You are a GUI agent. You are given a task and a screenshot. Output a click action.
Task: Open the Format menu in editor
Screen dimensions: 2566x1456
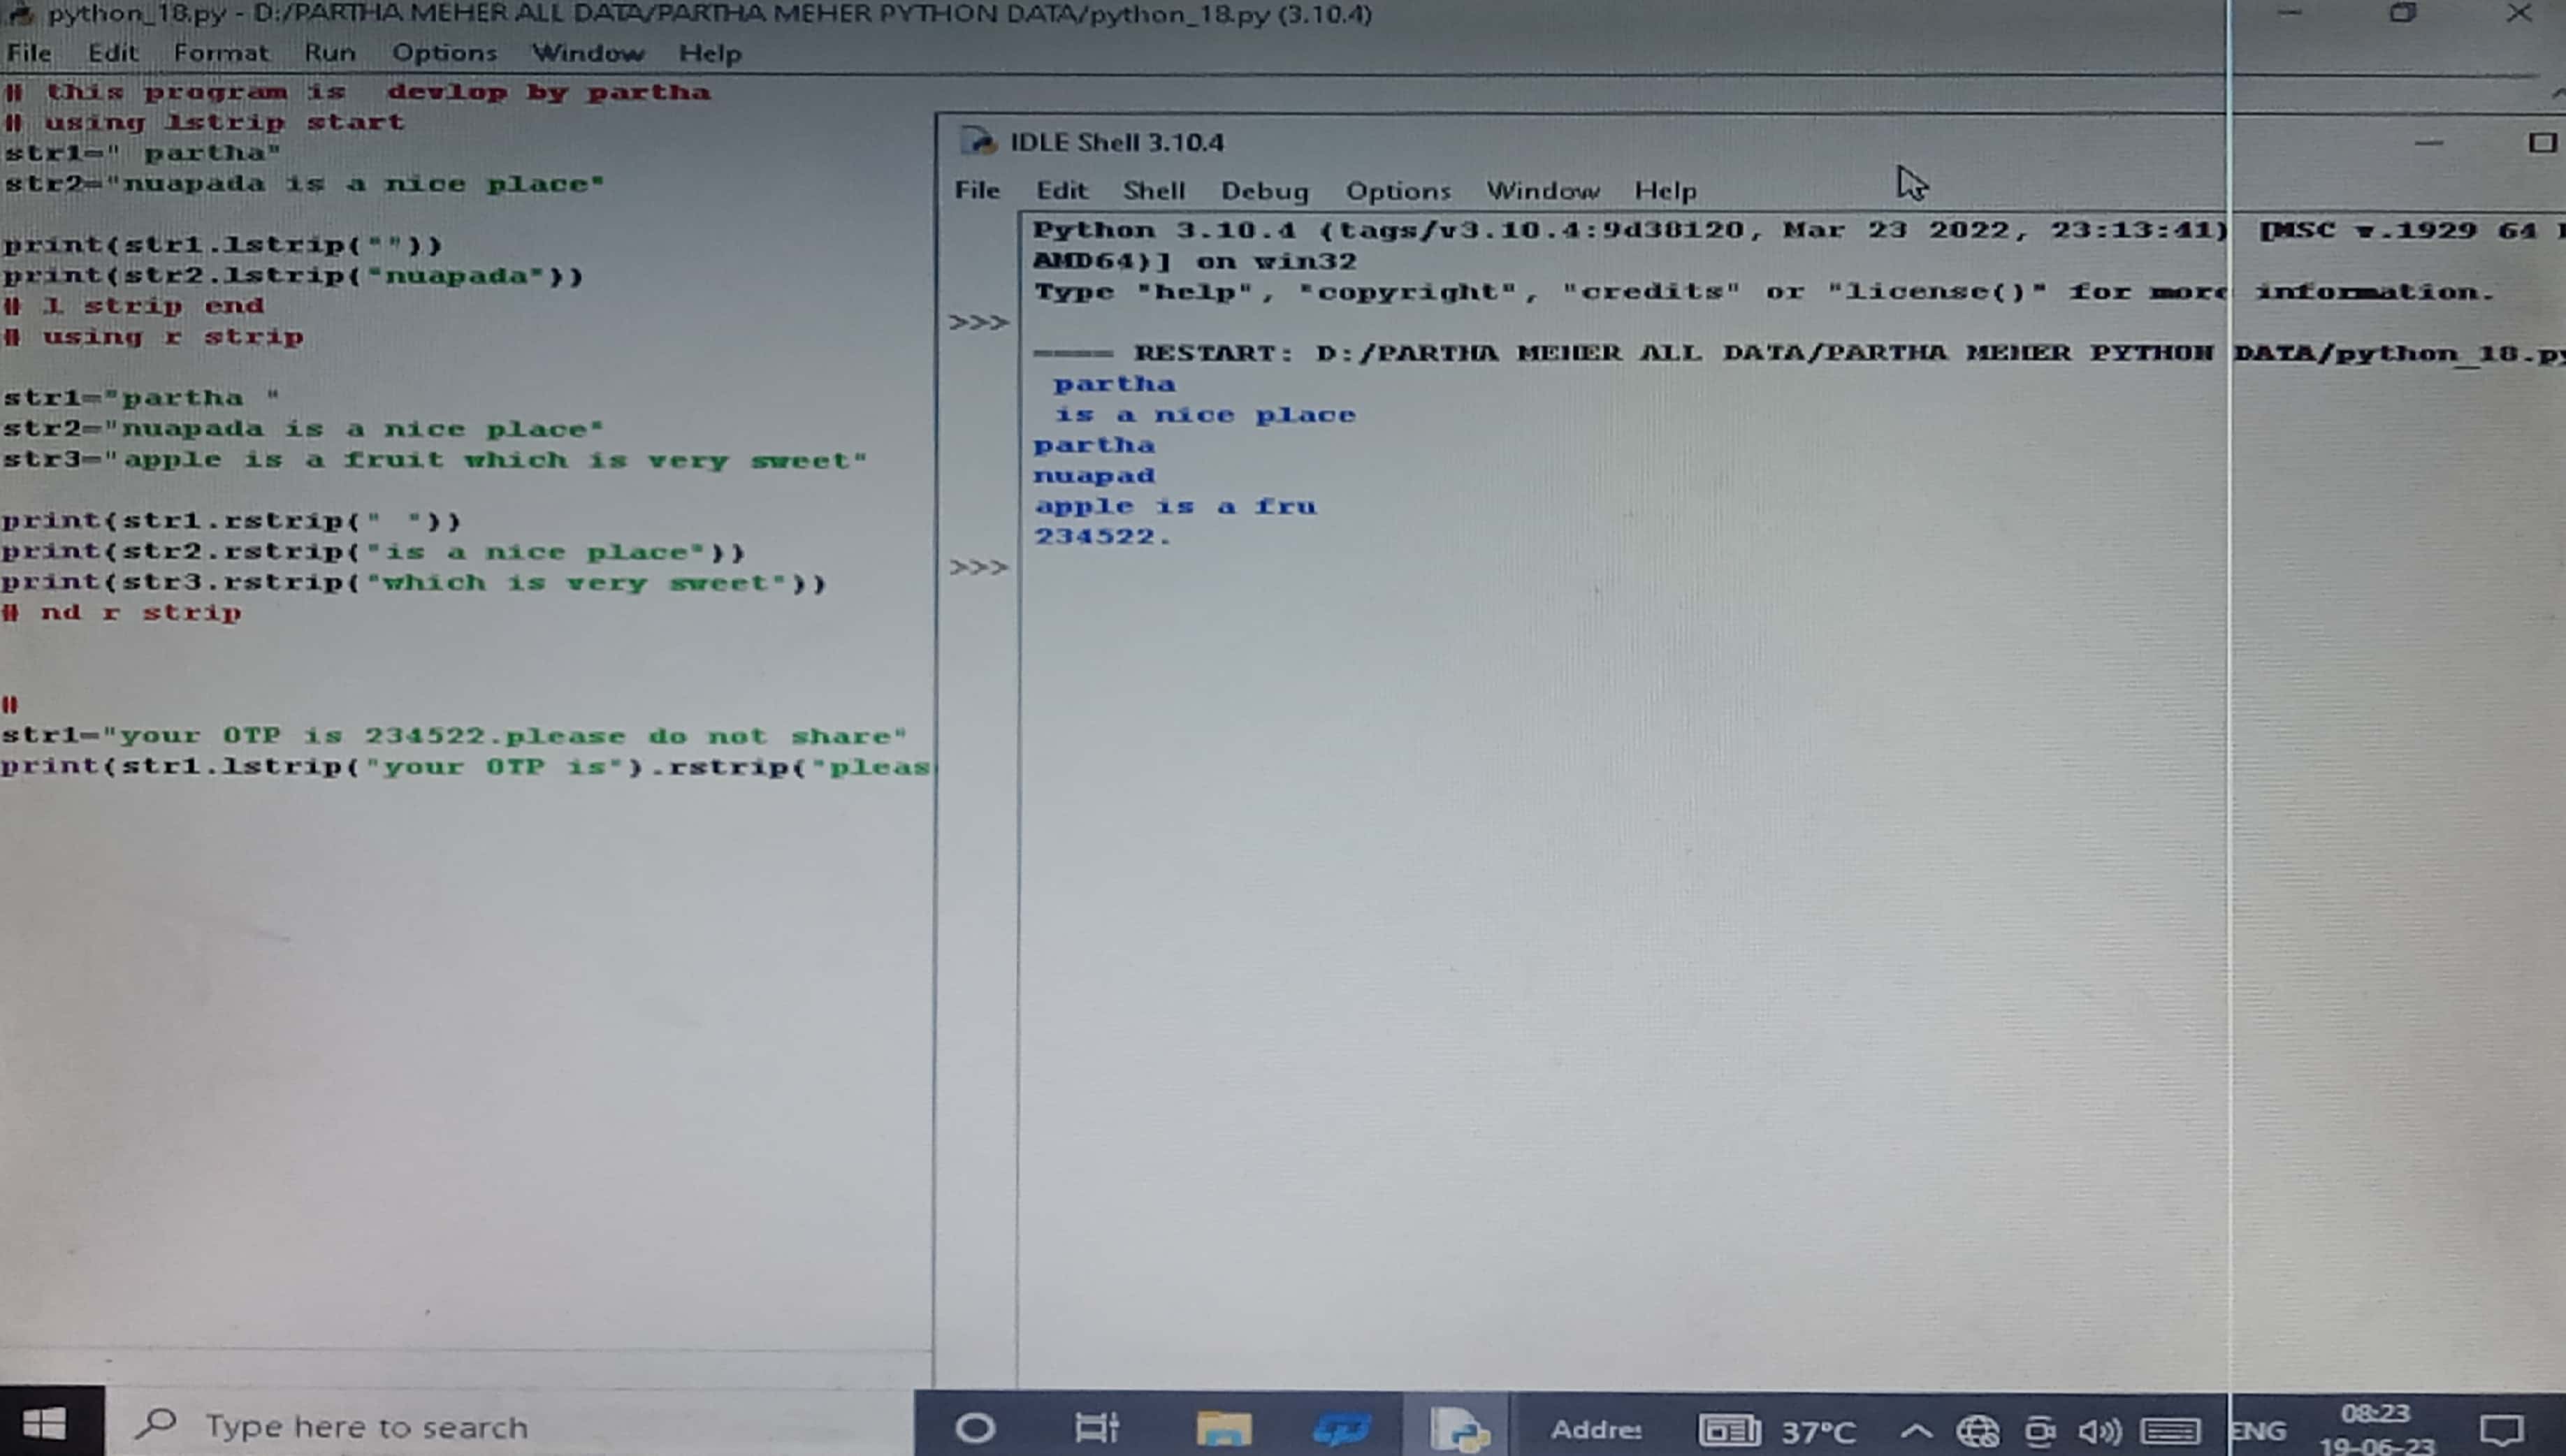[221, 52]
